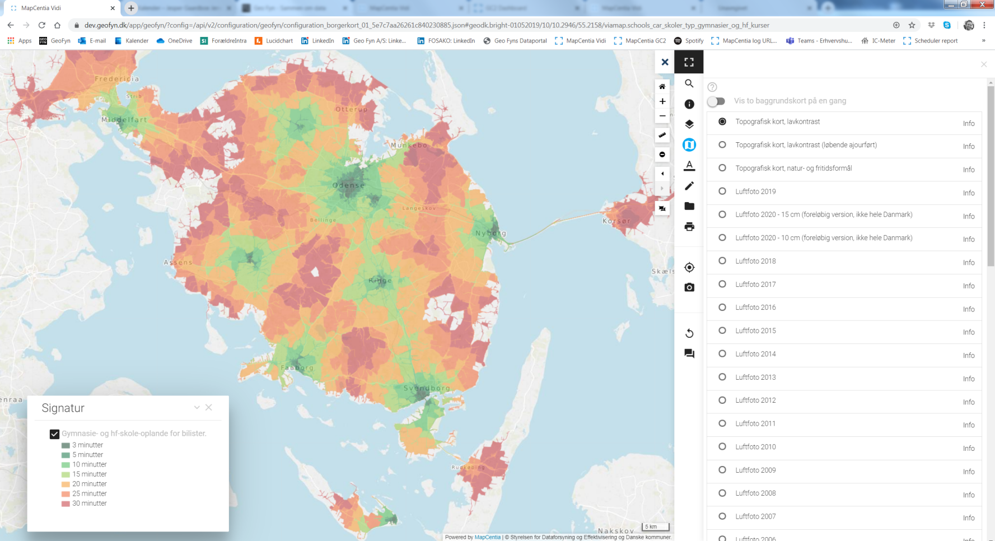Image resolution: width=995 pixels, height=541 pixels.
Task: Open the print tool
Action: point(689,227)
